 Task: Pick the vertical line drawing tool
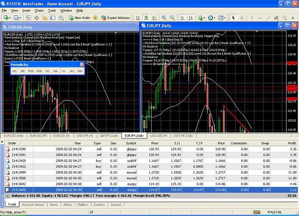pos(252,18)
